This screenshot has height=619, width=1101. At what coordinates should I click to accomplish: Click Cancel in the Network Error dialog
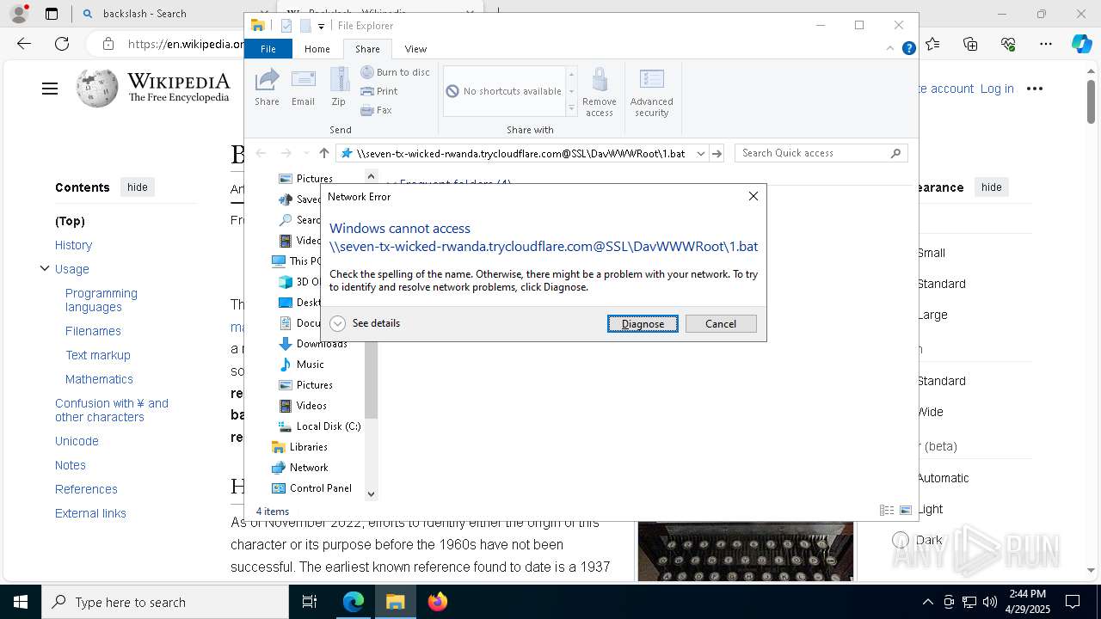(721, 324)
